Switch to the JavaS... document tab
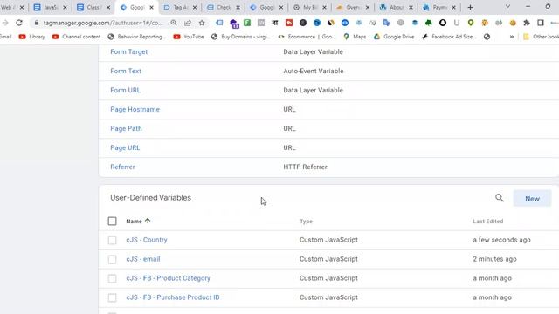The width and height of the screenshot is (559, 314). pyautogui.click(x=50, y=8)
